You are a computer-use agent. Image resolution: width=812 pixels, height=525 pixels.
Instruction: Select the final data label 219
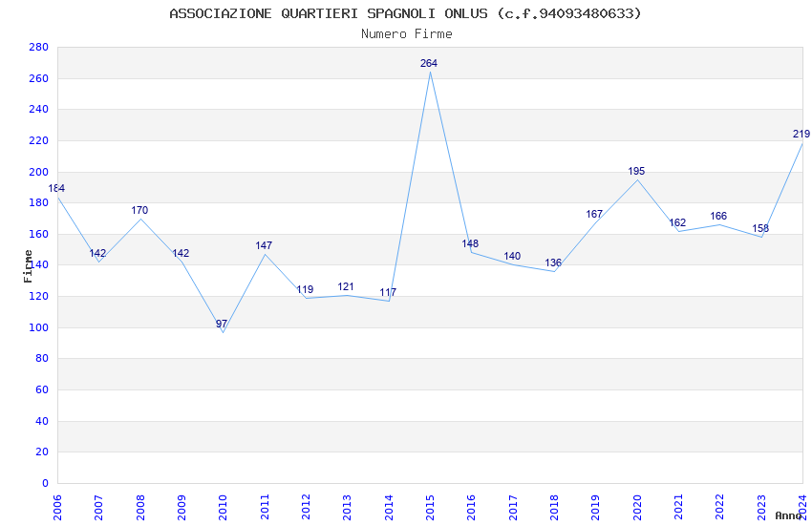[x=801, y=134]
